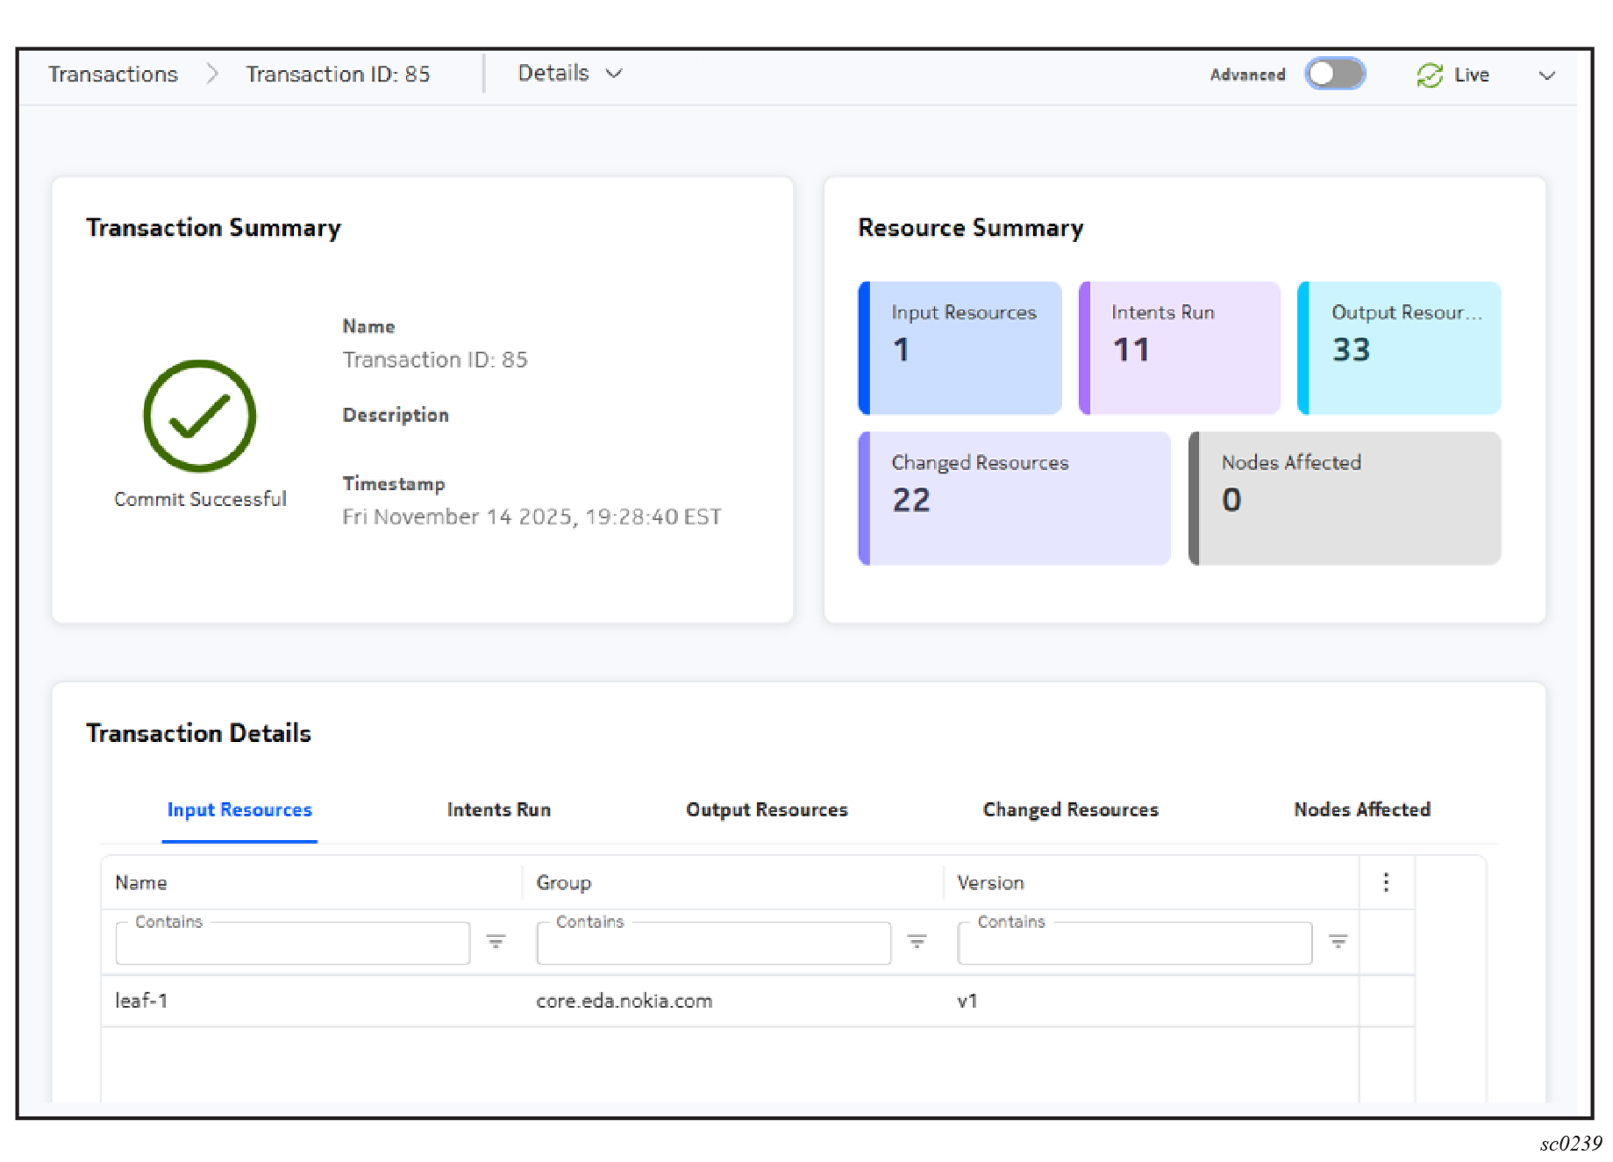The image size is (1613, 1162).
Task: Focus the Group Contains filter field
Action: [x=713, y=944]
